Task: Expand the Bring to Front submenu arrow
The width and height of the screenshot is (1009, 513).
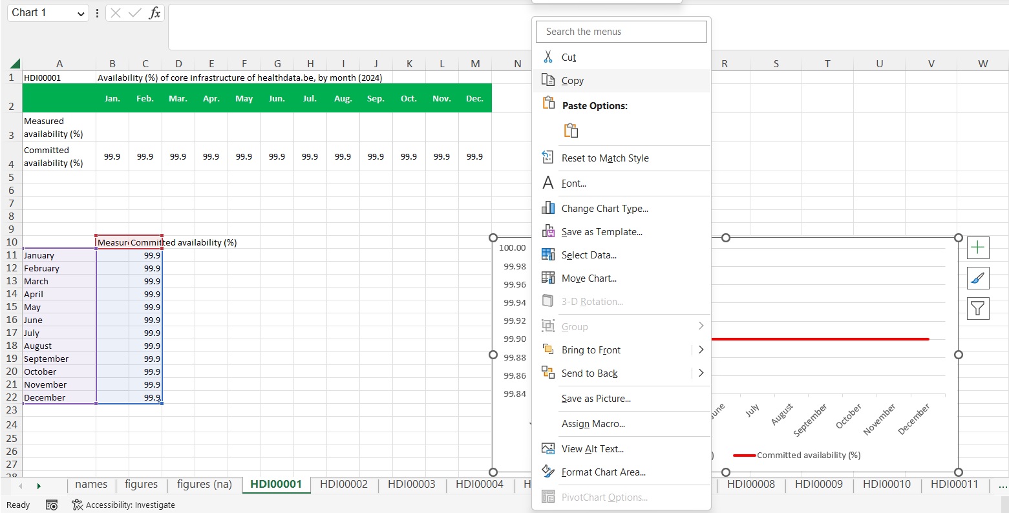Action: click(x=701, y=350)
